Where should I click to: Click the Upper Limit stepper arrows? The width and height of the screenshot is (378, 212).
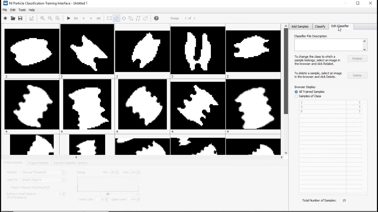pos(139,199)
